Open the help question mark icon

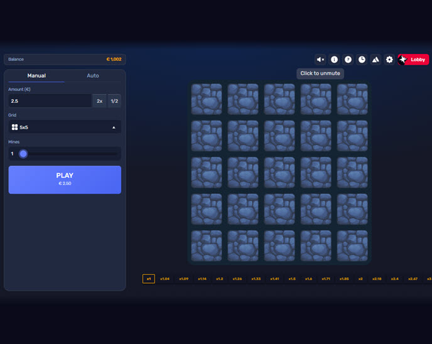click(348, 60)
